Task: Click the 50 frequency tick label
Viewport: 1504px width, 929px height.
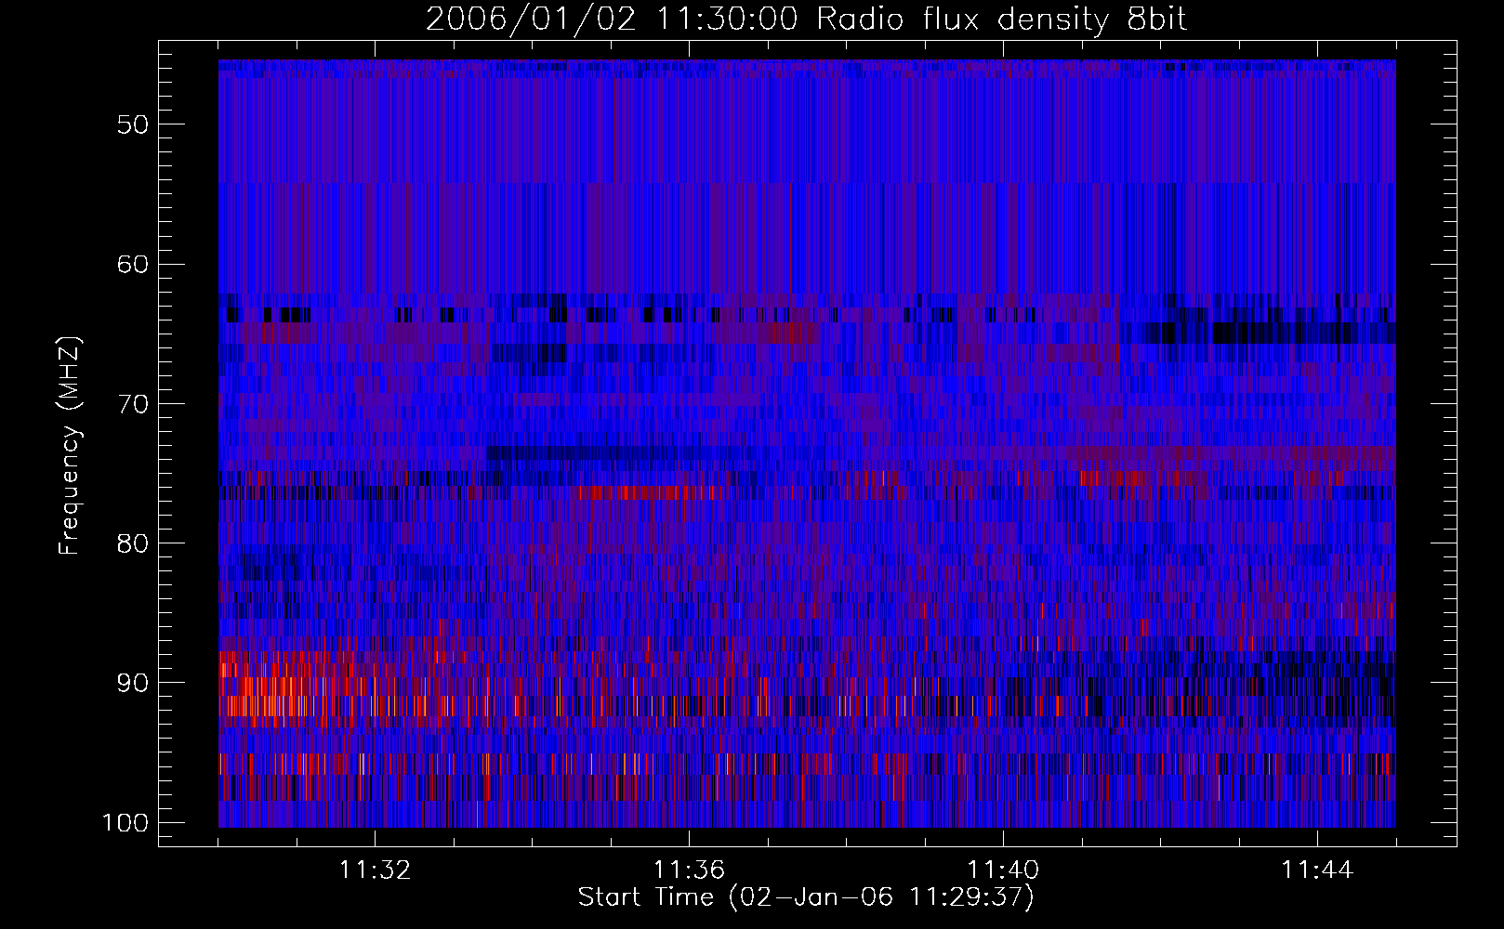Action: tap(133, 124)
